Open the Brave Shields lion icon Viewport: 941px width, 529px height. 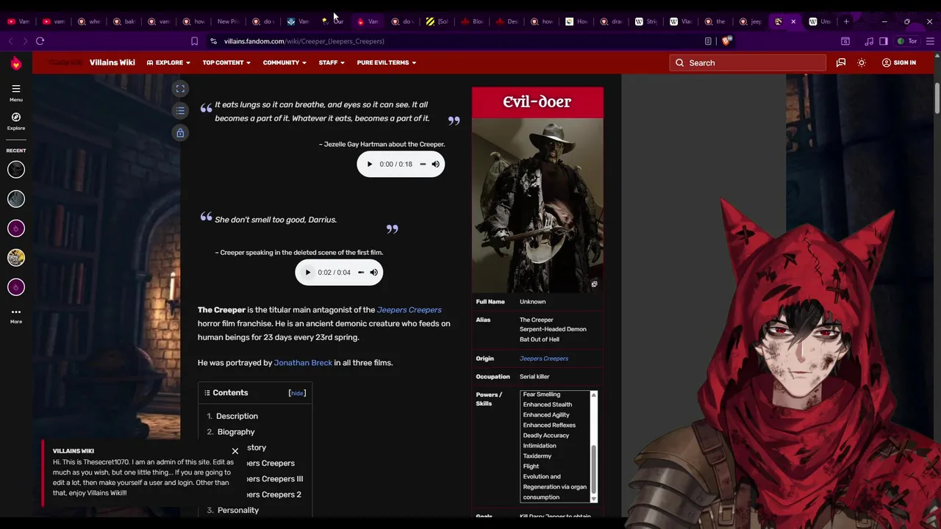pos(726,41)
